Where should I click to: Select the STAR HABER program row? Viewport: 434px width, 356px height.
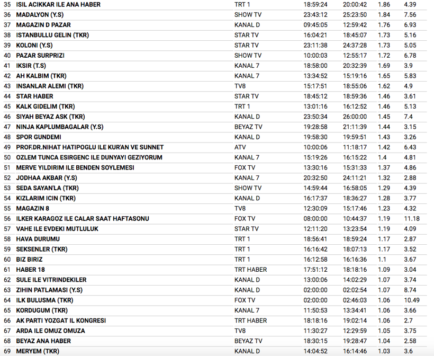(35, 96)
